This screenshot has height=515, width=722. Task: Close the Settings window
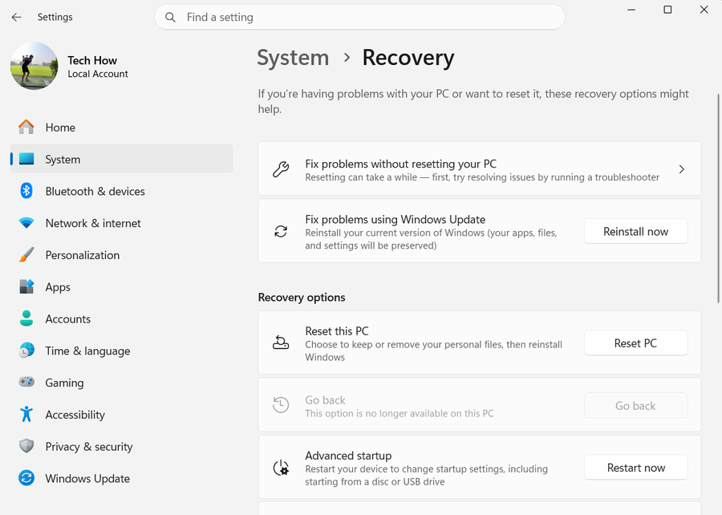click(704, 10)
